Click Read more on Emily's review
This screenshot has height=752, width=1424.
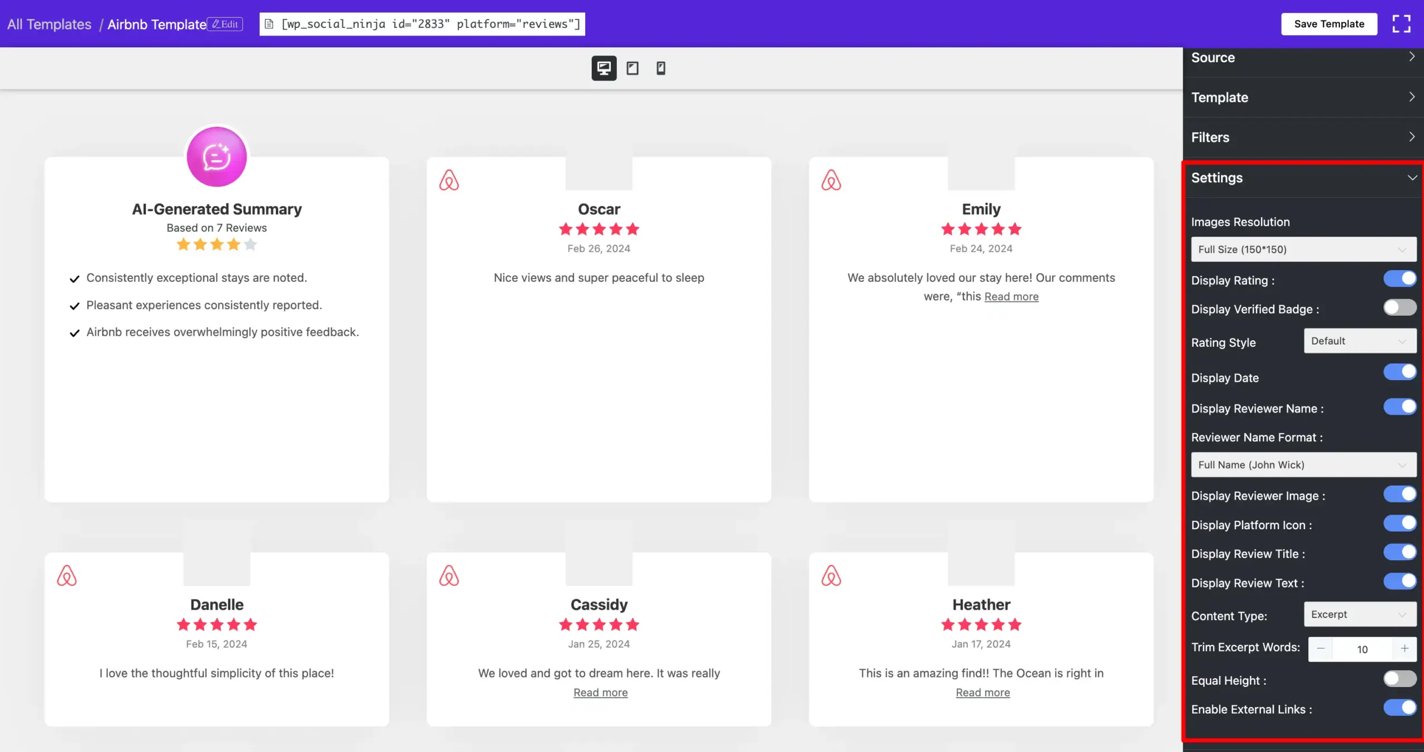[x=1011, y=297]
